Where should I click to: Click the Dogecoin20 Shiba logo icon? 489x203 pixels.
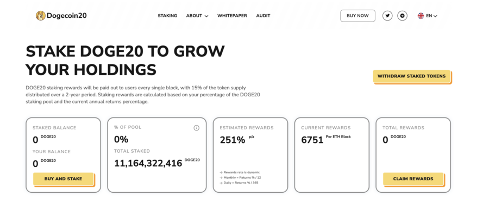click(41, 16)
